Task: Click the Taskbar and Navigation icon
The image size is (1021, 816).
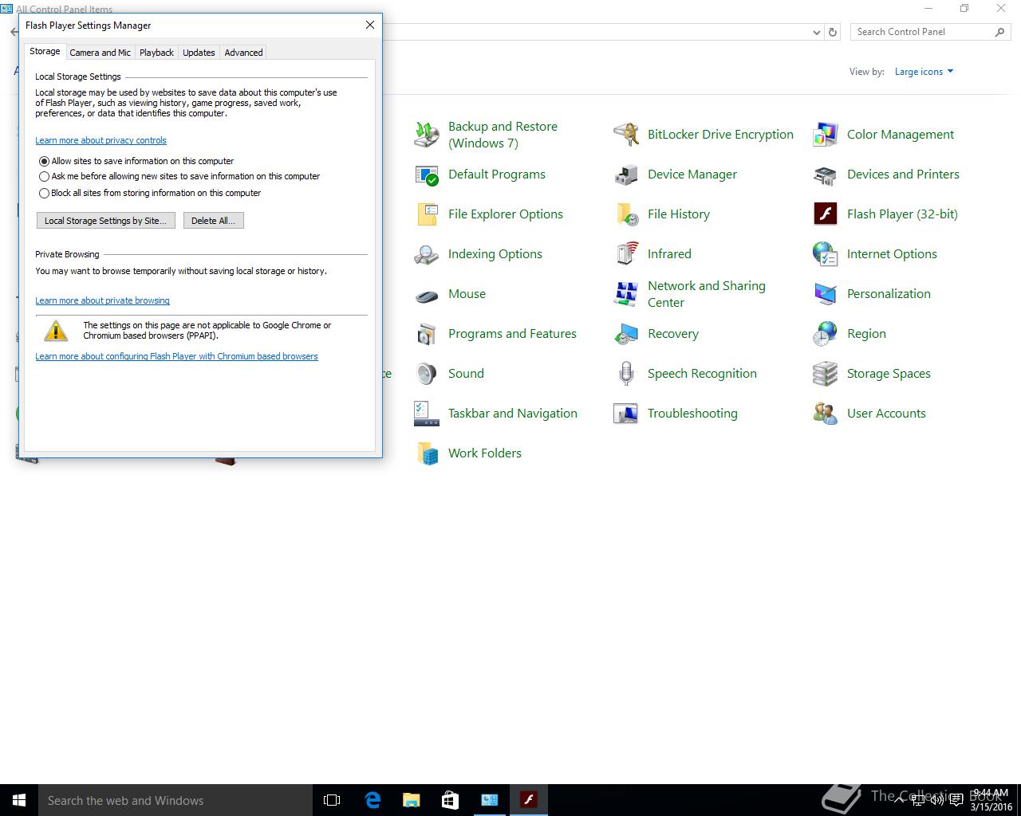Action: click(427, 414)
